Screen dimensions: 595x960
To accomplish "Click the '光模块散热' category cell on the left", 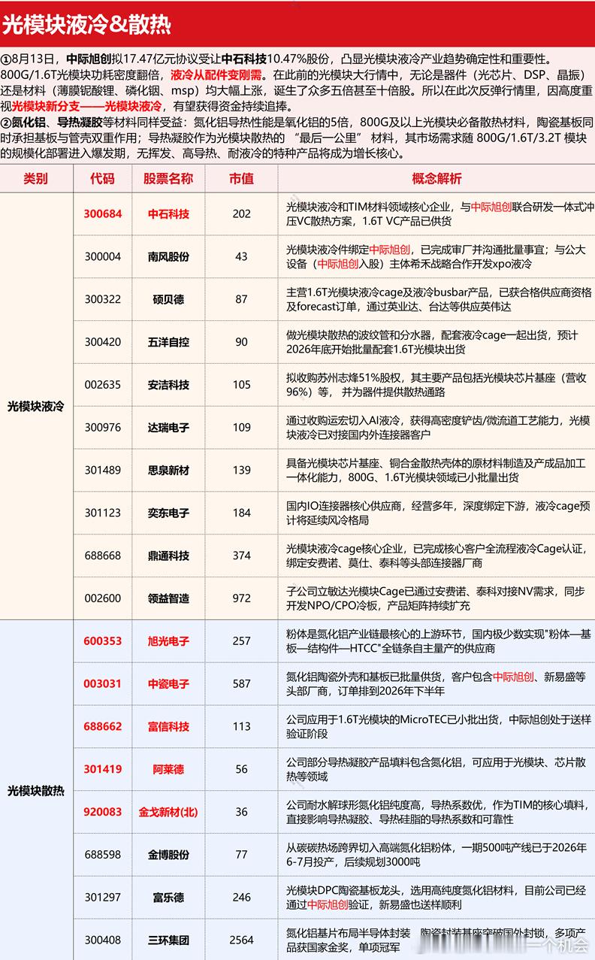I will (x=36, y=790).
